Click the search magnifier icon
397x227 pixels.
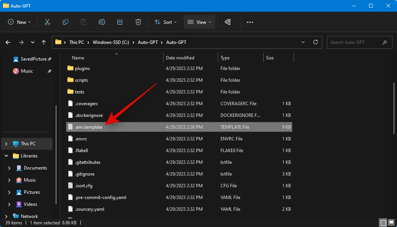tap(384, 42)
